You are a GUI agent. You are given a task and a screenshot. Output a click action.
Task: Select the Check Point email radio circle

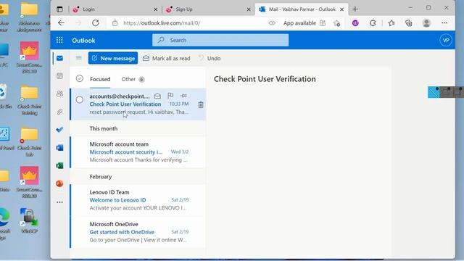coord(79,100)
